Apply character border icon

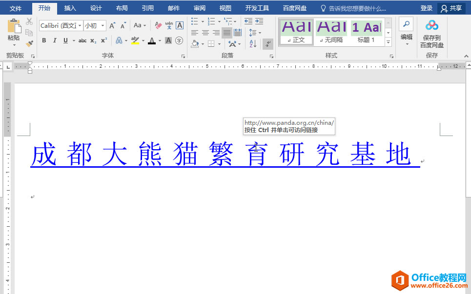180,25
